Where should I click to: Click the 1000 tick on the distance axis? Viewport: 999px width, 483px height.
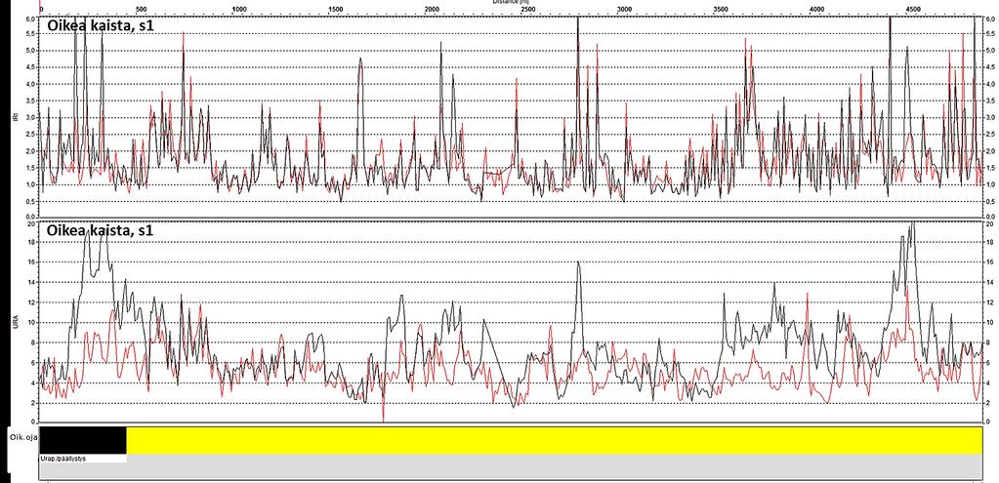(x=238, y=9)
